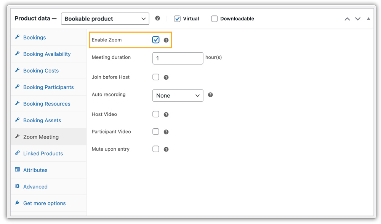Switch to the Booking Availability tab
This screenshot has width=381, height=224.
(x=46, y=54)
